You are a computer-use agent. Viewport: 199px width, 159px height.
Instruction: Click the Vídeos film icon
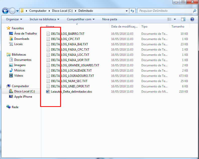click(x=11, y=76)
